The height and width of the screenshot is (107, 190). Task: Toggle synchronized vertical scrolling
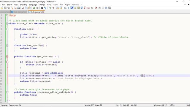[57, 8]
